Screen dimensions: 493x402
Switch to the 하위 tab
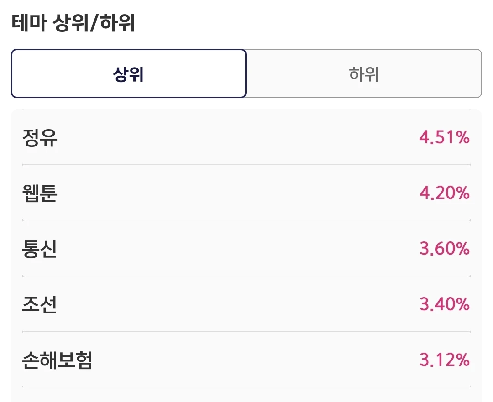coord(364,73)
